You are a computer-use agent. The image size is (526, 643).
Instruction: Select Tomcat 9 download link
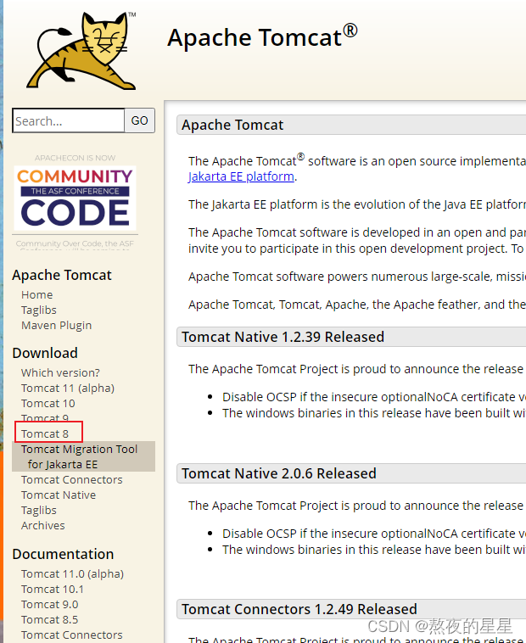[45, 418]
